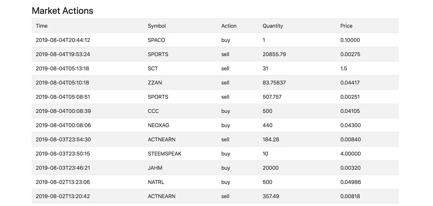Click the Quantity column header
The height and width of the screenshot is (206, 433).
(x=273, y=26)
